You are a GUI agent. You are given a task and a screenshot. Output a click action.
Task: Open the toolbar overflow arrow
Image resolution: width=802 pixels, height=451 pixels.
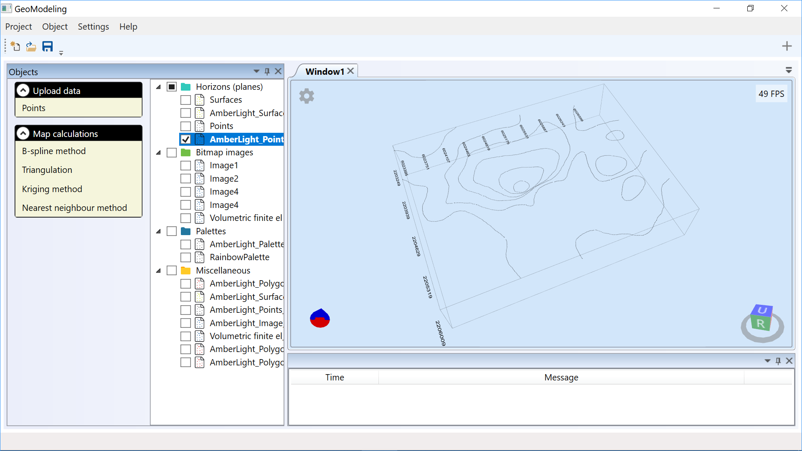click(61, 53)
